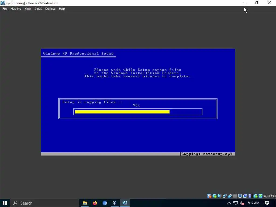
Task: Click the yellow setup progress bar
Action: pos(122,112)
